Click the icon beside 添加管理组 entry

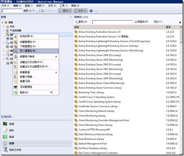click(x=16, y=87)
